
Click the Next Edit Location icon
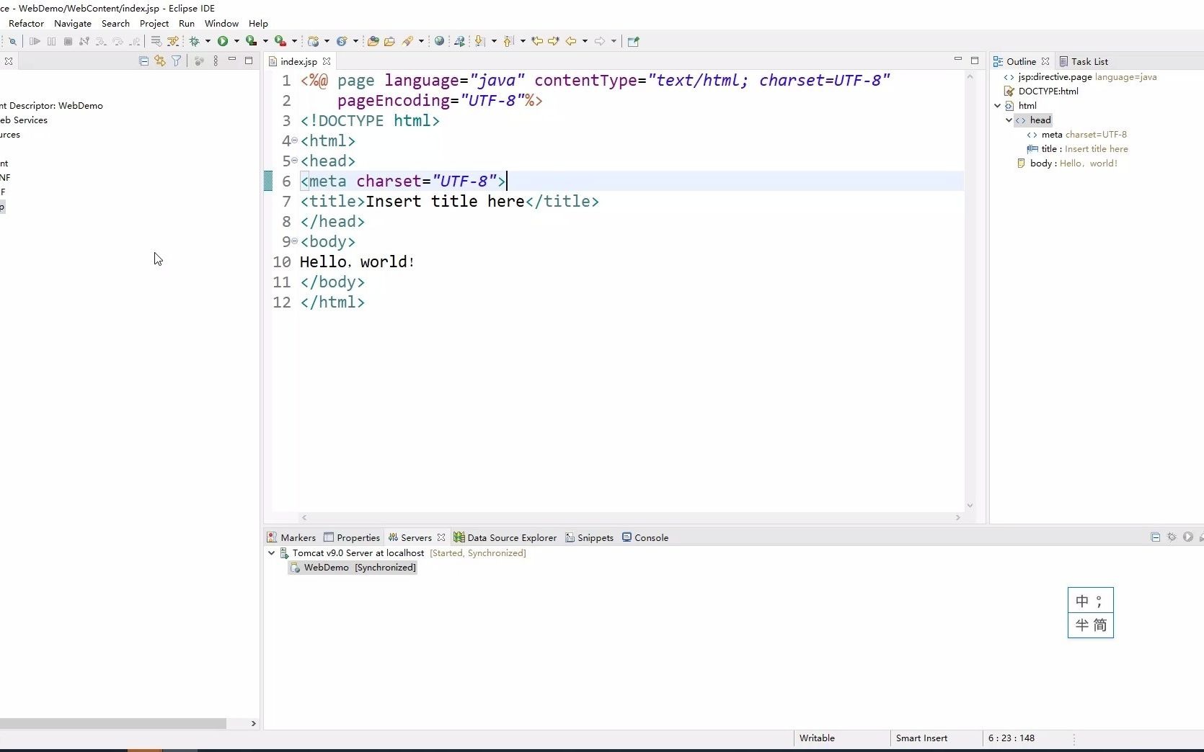[x=554, y=41]
